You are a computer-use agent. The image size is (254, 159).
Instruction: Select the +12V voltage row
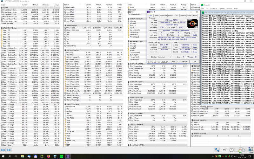point(93,129)
